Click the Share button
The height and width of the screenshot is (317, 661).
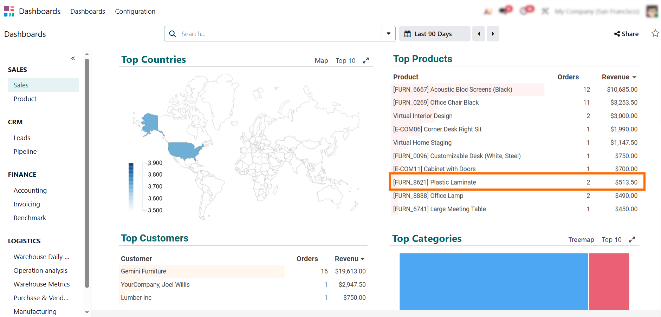(x=626, y=34)
